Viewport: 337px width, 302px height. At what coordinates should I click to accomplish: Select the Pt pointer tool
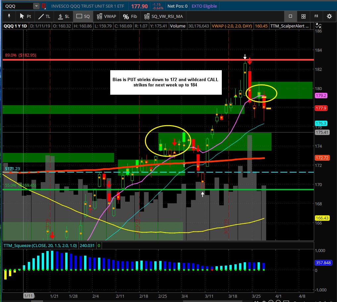coord(25,16)
